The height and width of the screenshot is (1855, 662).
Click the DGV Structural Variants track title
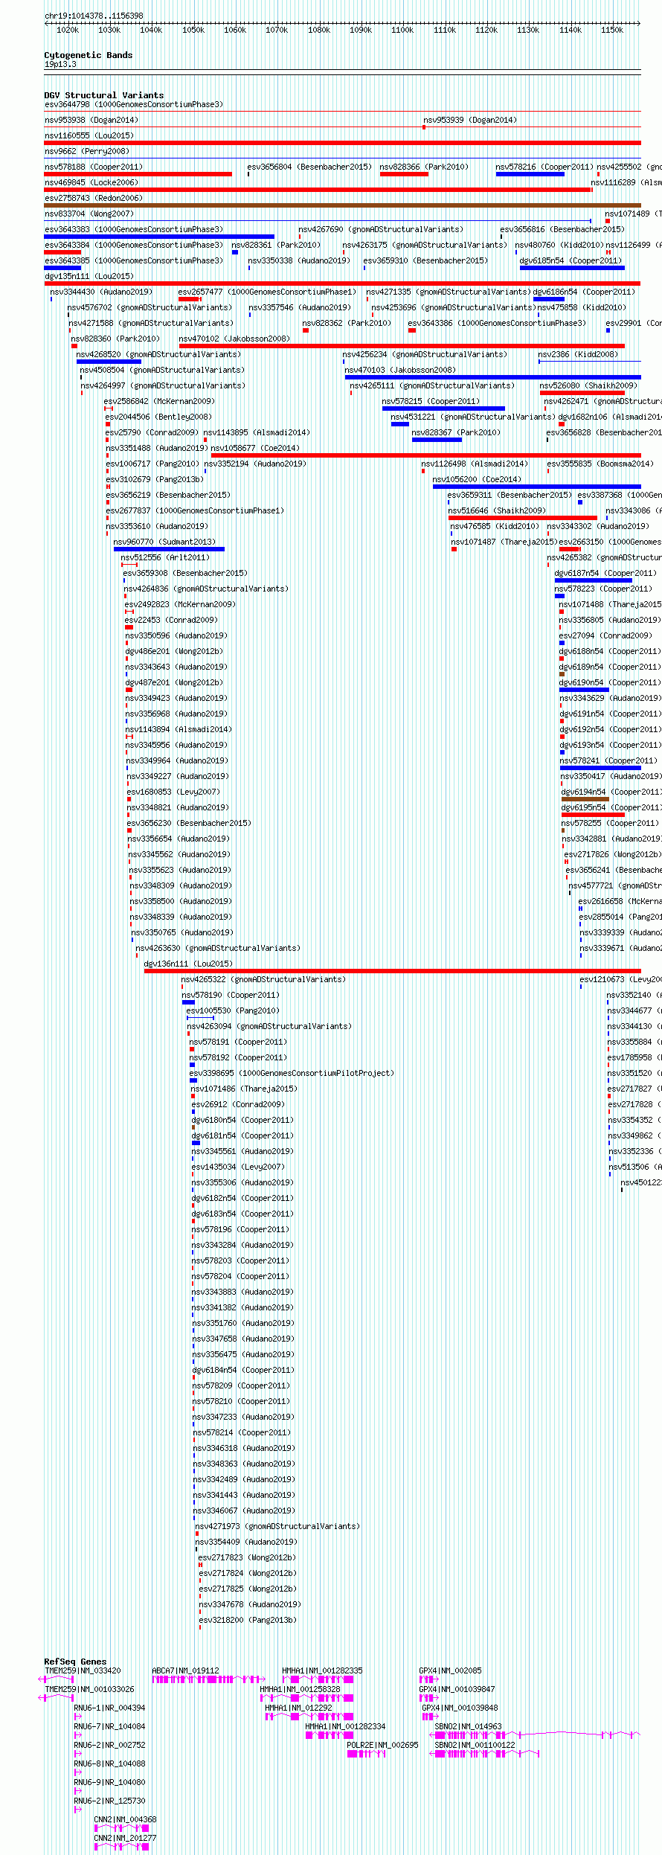click(x=104, y=95)
